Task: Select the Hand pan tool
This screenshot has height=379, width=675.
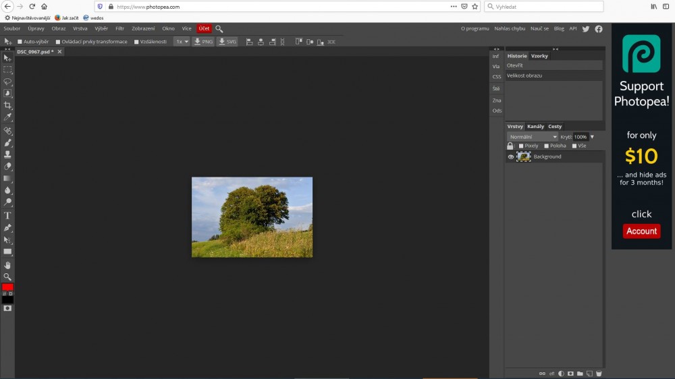Action: pyautogui.click(x=7, y=265)
